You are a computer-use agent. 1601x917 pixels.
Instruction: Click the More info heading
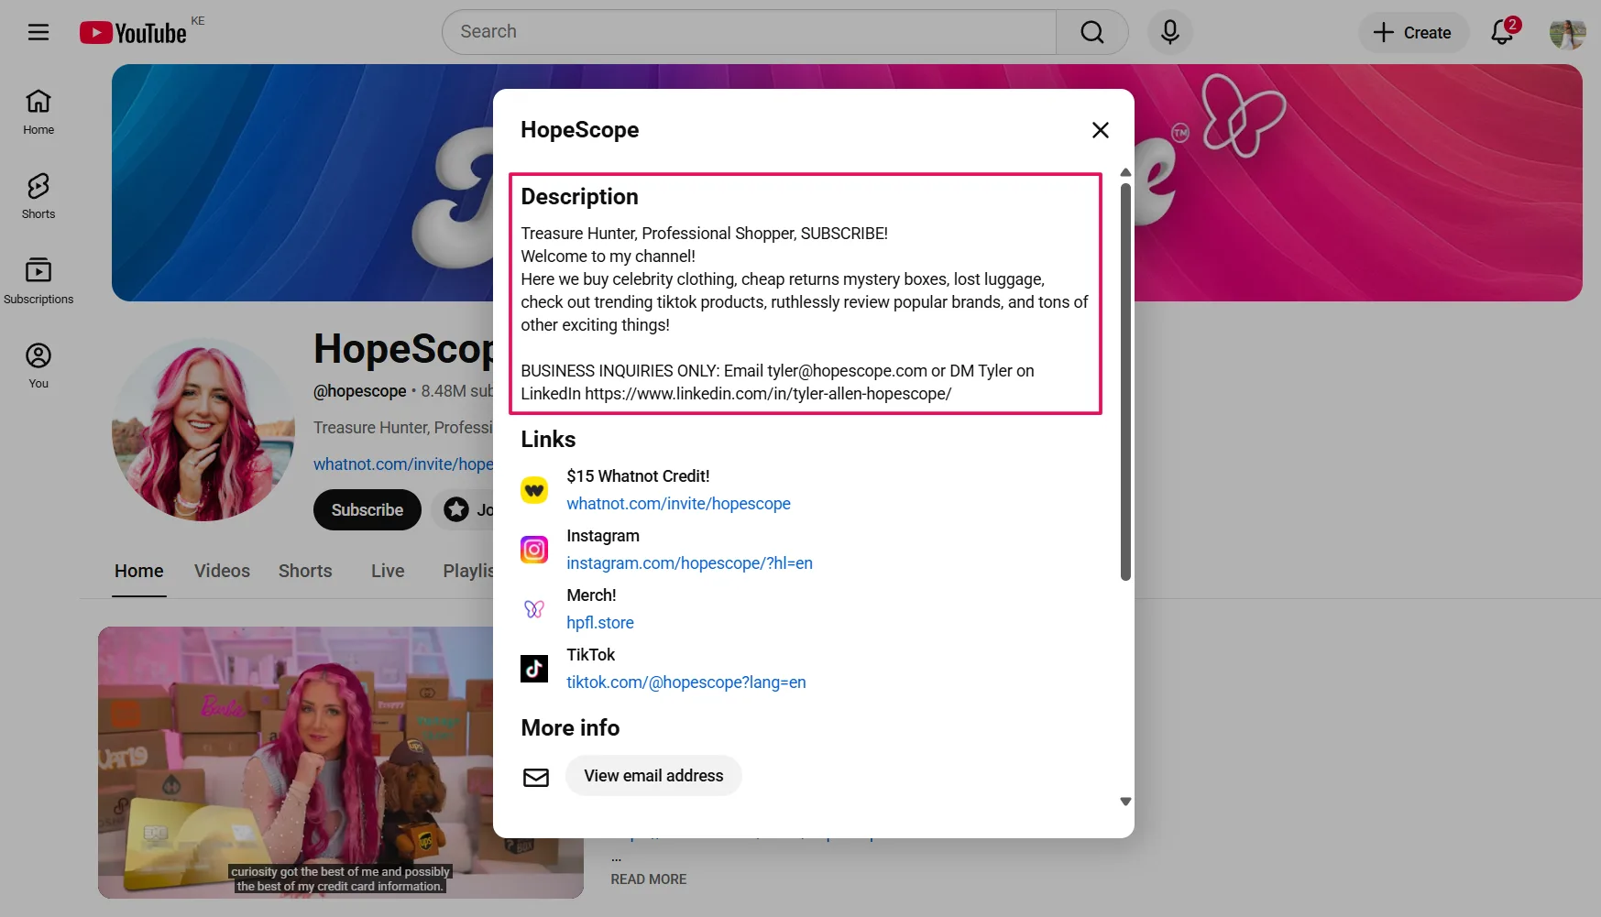point(570,728)
